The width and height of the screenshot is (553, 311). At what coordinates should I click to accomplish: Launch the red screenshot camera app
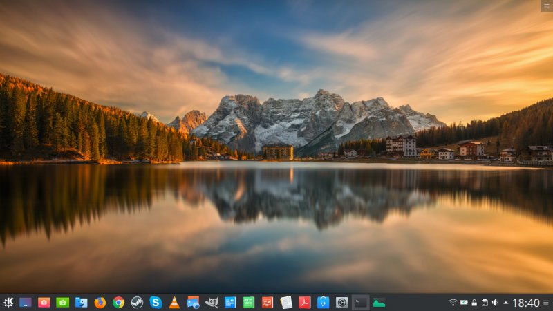[44, 302]
